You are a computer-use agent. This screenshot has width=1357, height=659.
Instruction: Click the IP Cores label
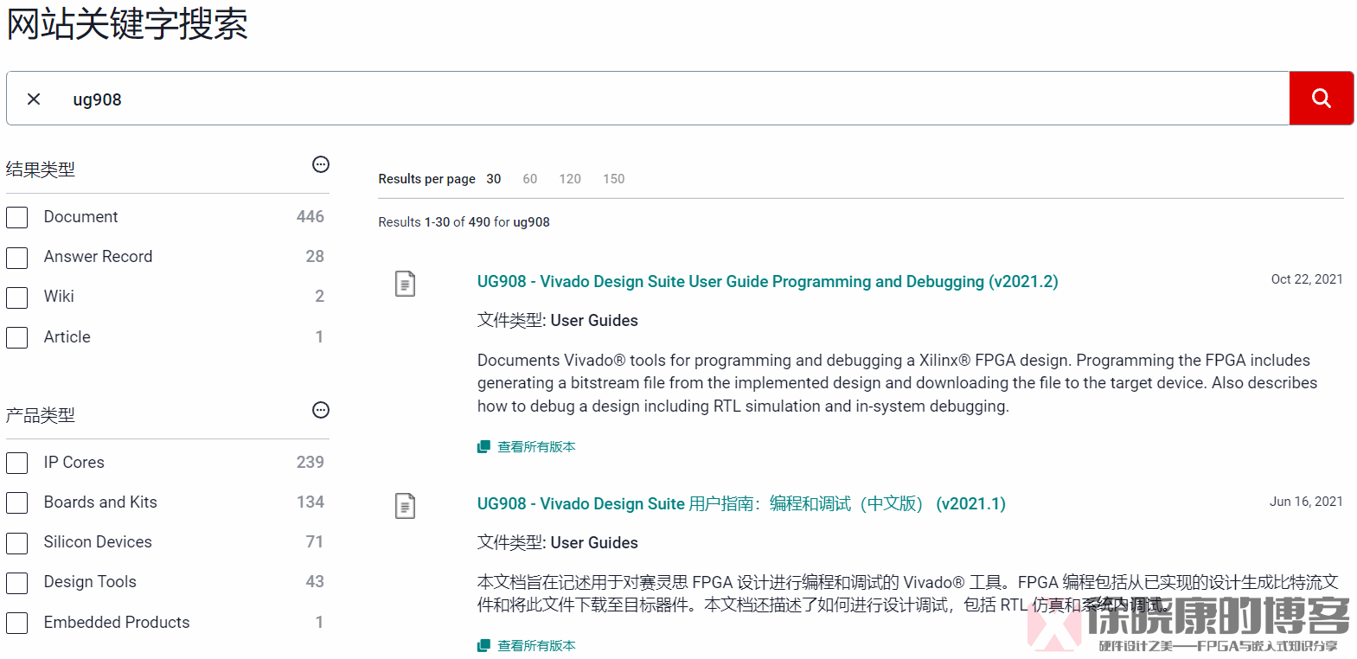point(74,463)
